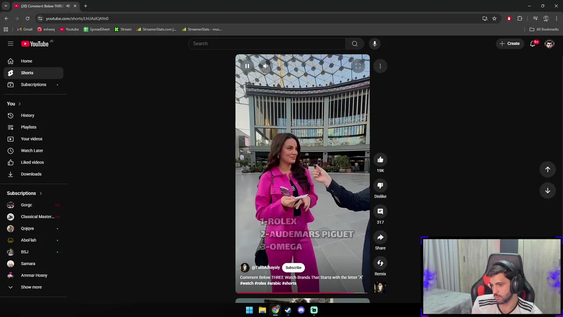The width and height of the screenshot is (563, 317).
Task: Open the Gmail bookmark
Action: [25, 29]
